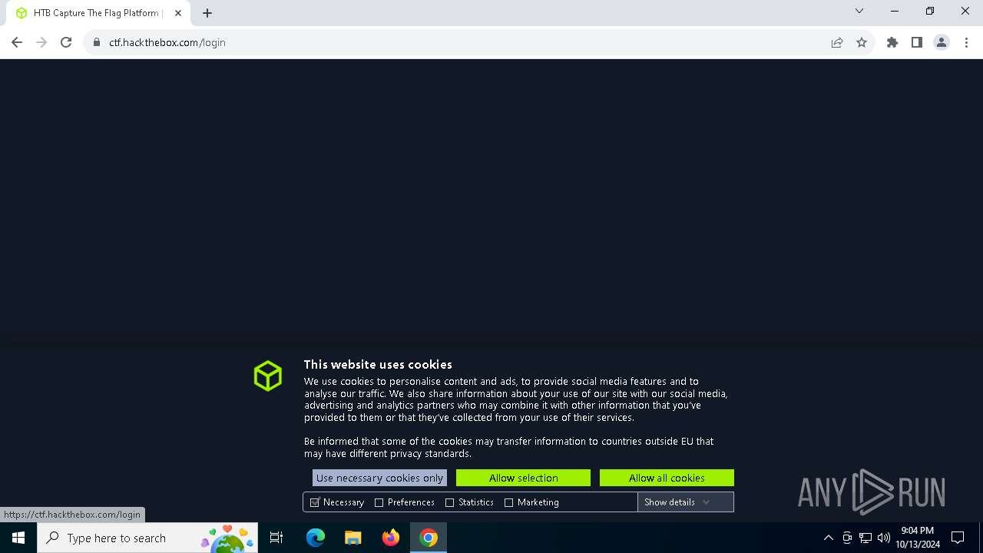Open the Windows Start menu

pyautogui.click(x=18, y=538)
